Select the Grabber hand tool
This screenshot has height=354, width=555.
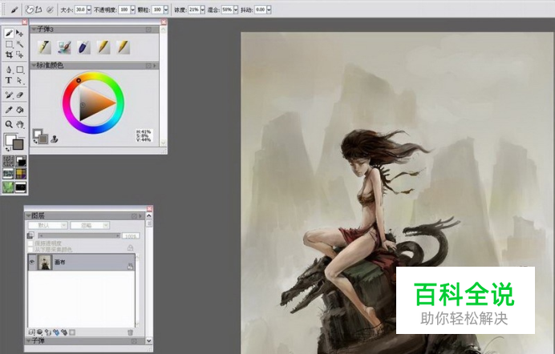tap(20, 124)
